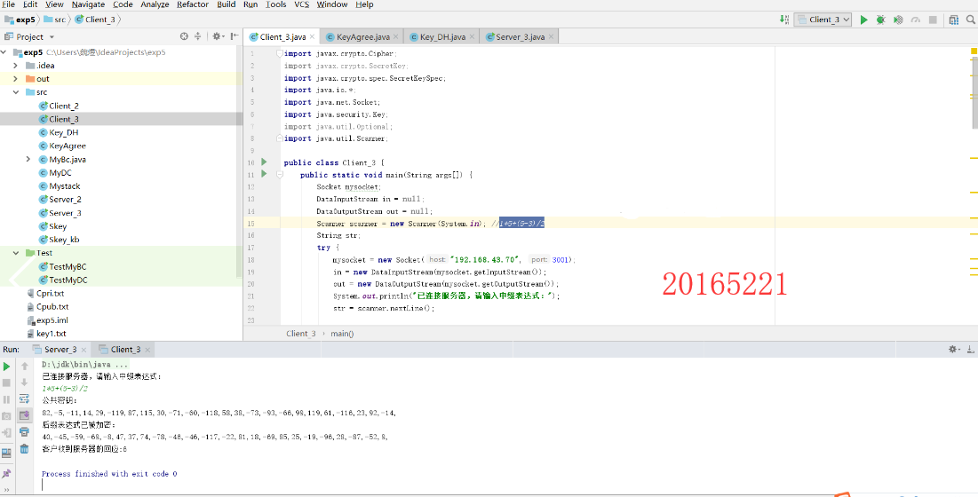
Task: Click the Search Everywhere magnifier icon
Action: 971,20
